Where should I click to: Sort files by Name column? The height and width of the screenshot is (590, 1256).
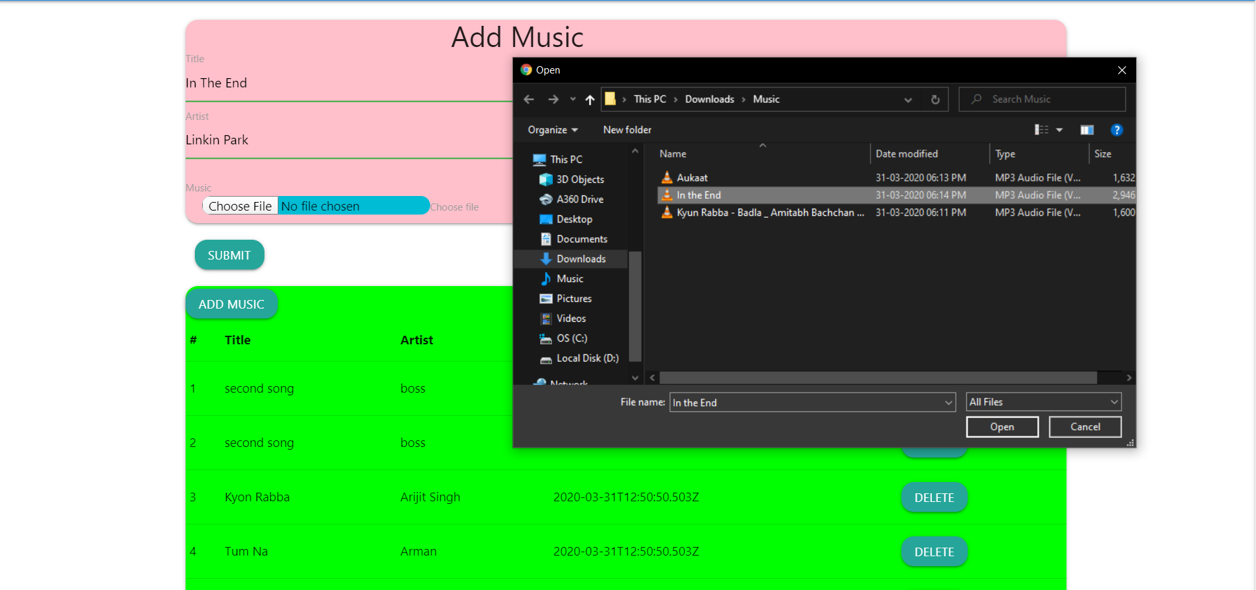pyautogui.click(x=762, y=154)
